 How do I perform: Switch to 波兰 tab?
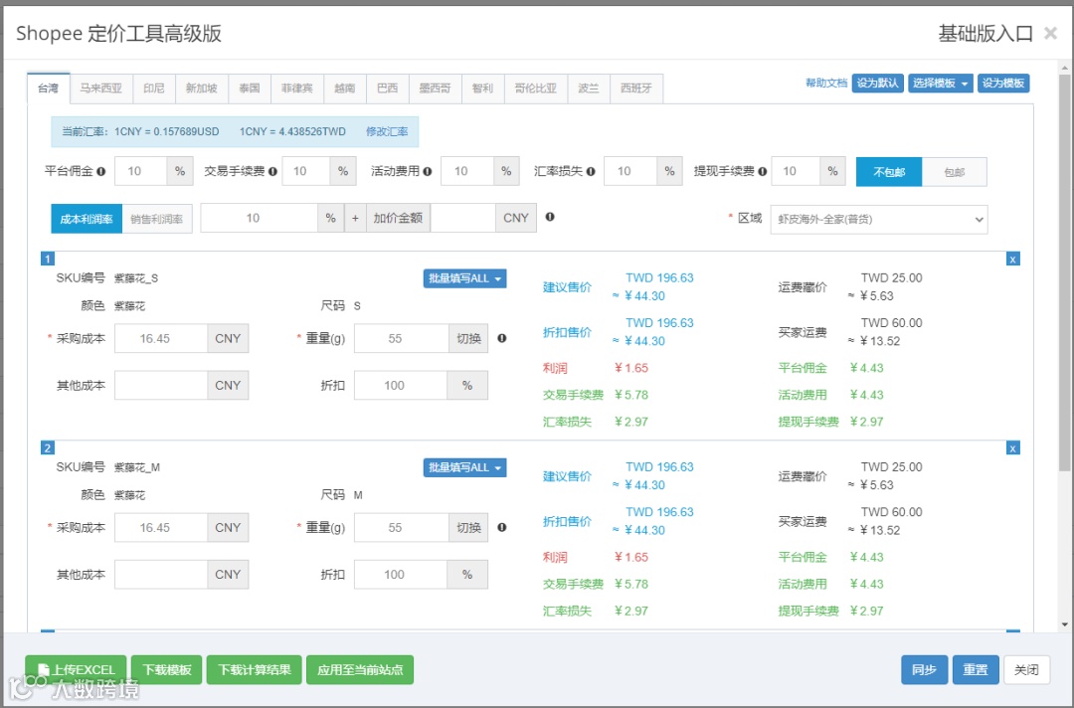pyautogui.click(x=589, y=88)
